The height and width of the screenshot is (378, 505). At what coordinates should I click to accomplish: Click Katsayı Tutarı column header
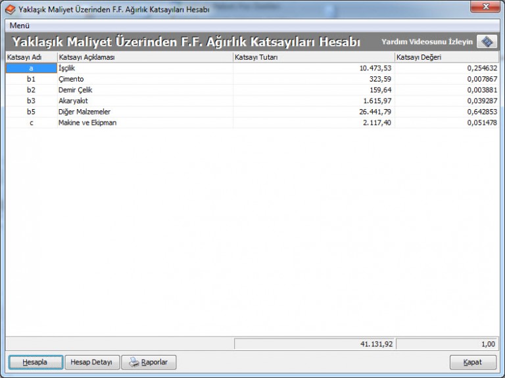pyautogui.click(x=313, y=57)
